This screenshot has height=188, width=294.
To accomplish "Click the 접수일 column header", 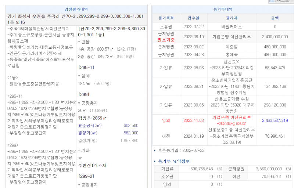I will click(193, 18).
